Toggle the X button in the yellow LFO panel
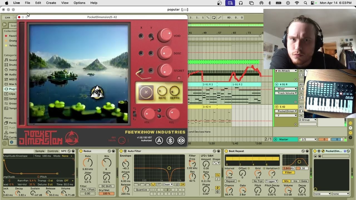This screenshot has width=356, height=200. click(146, 92)
